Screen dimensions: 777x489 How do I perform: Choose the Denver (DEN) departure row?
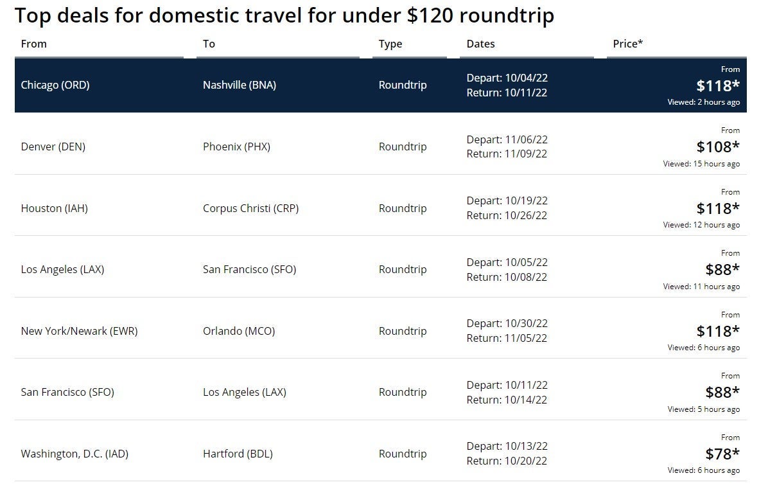53,147
